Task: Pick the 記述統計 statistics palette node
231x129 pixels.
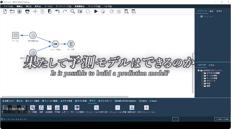Action: tap(49, 109)
